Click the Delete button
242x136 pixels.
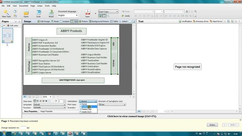212,125
